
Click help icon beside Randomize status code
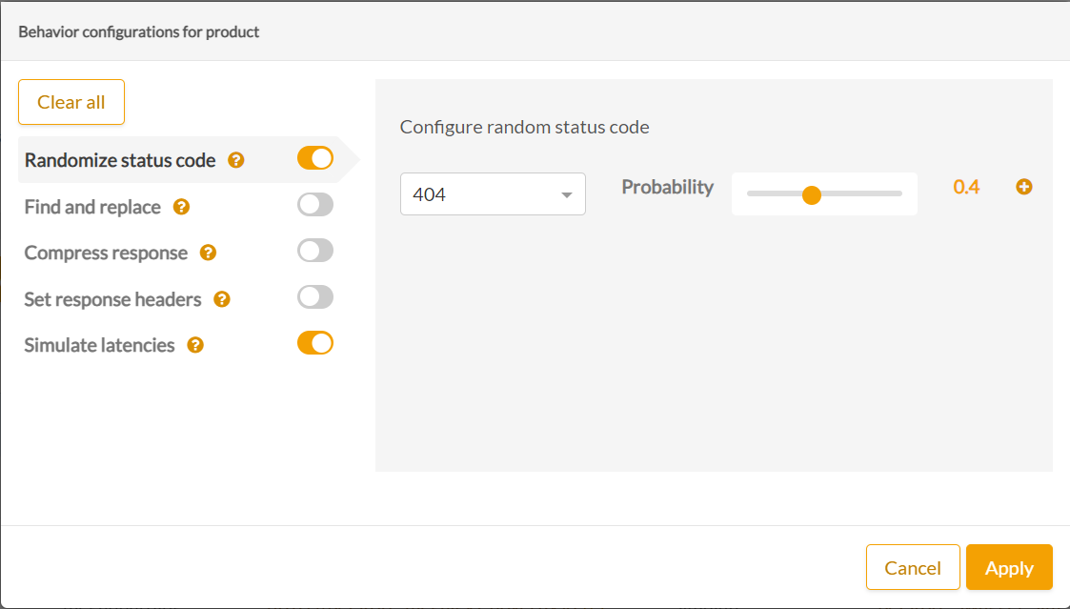click(236, 160)
